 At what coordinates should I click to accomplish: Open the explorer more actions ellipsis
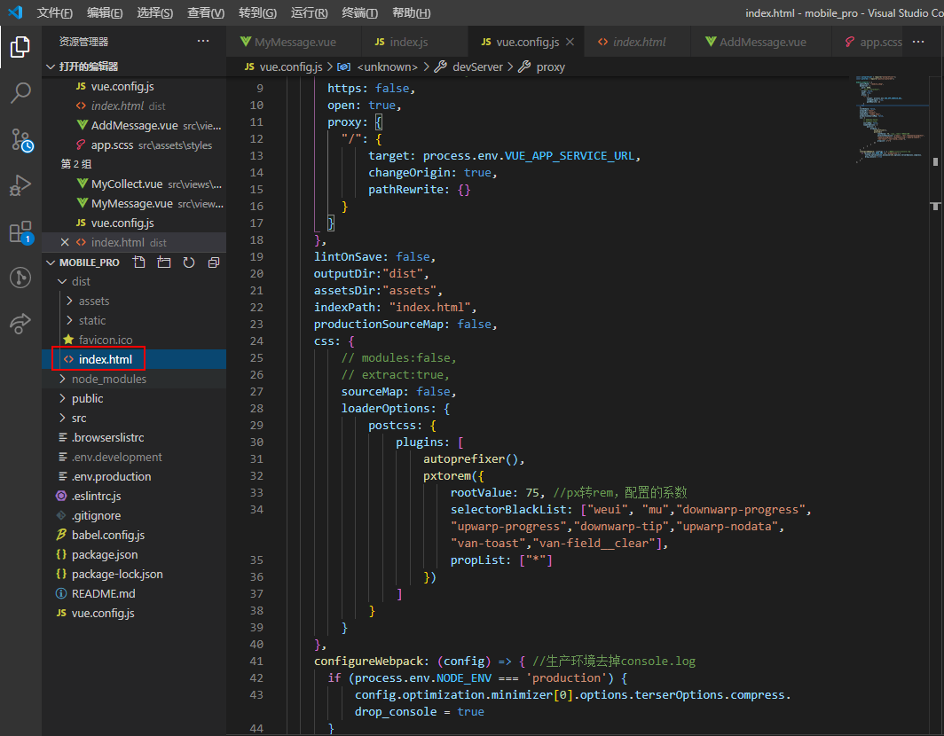point(203,42)
